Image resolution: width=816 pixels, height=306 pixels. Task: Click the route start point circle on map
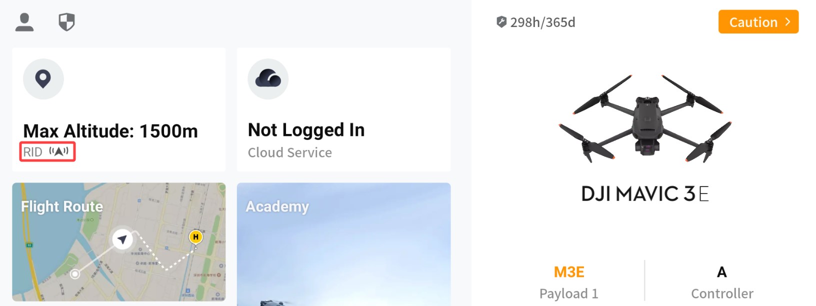[x=75, y=273]
